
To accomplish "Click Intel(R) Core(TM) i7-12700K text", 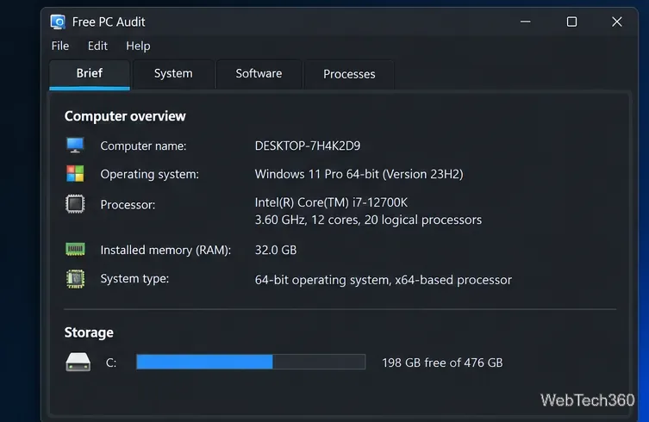I will click(x=331, y=202).
